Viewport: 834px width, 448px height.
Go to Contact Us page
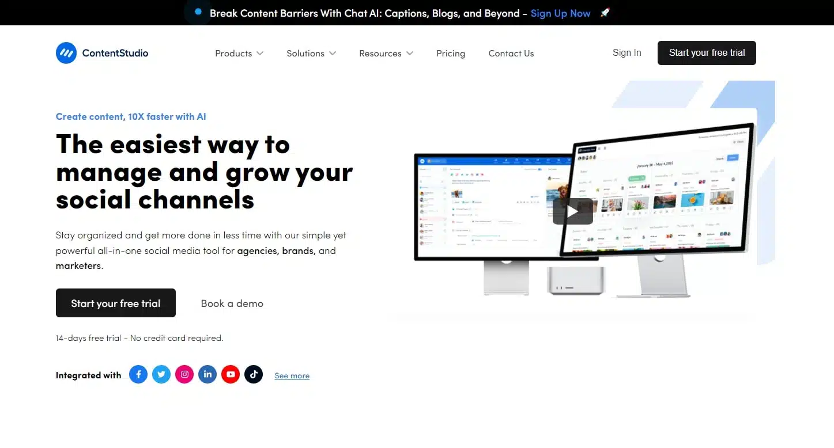click(x=511, y=53)
